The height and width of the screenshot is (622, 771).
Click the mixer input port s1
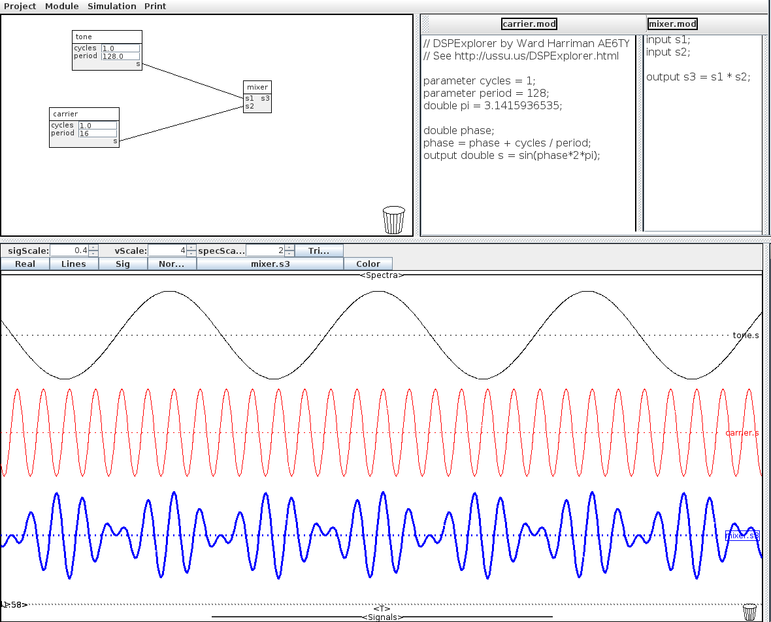tap(250, 98)
